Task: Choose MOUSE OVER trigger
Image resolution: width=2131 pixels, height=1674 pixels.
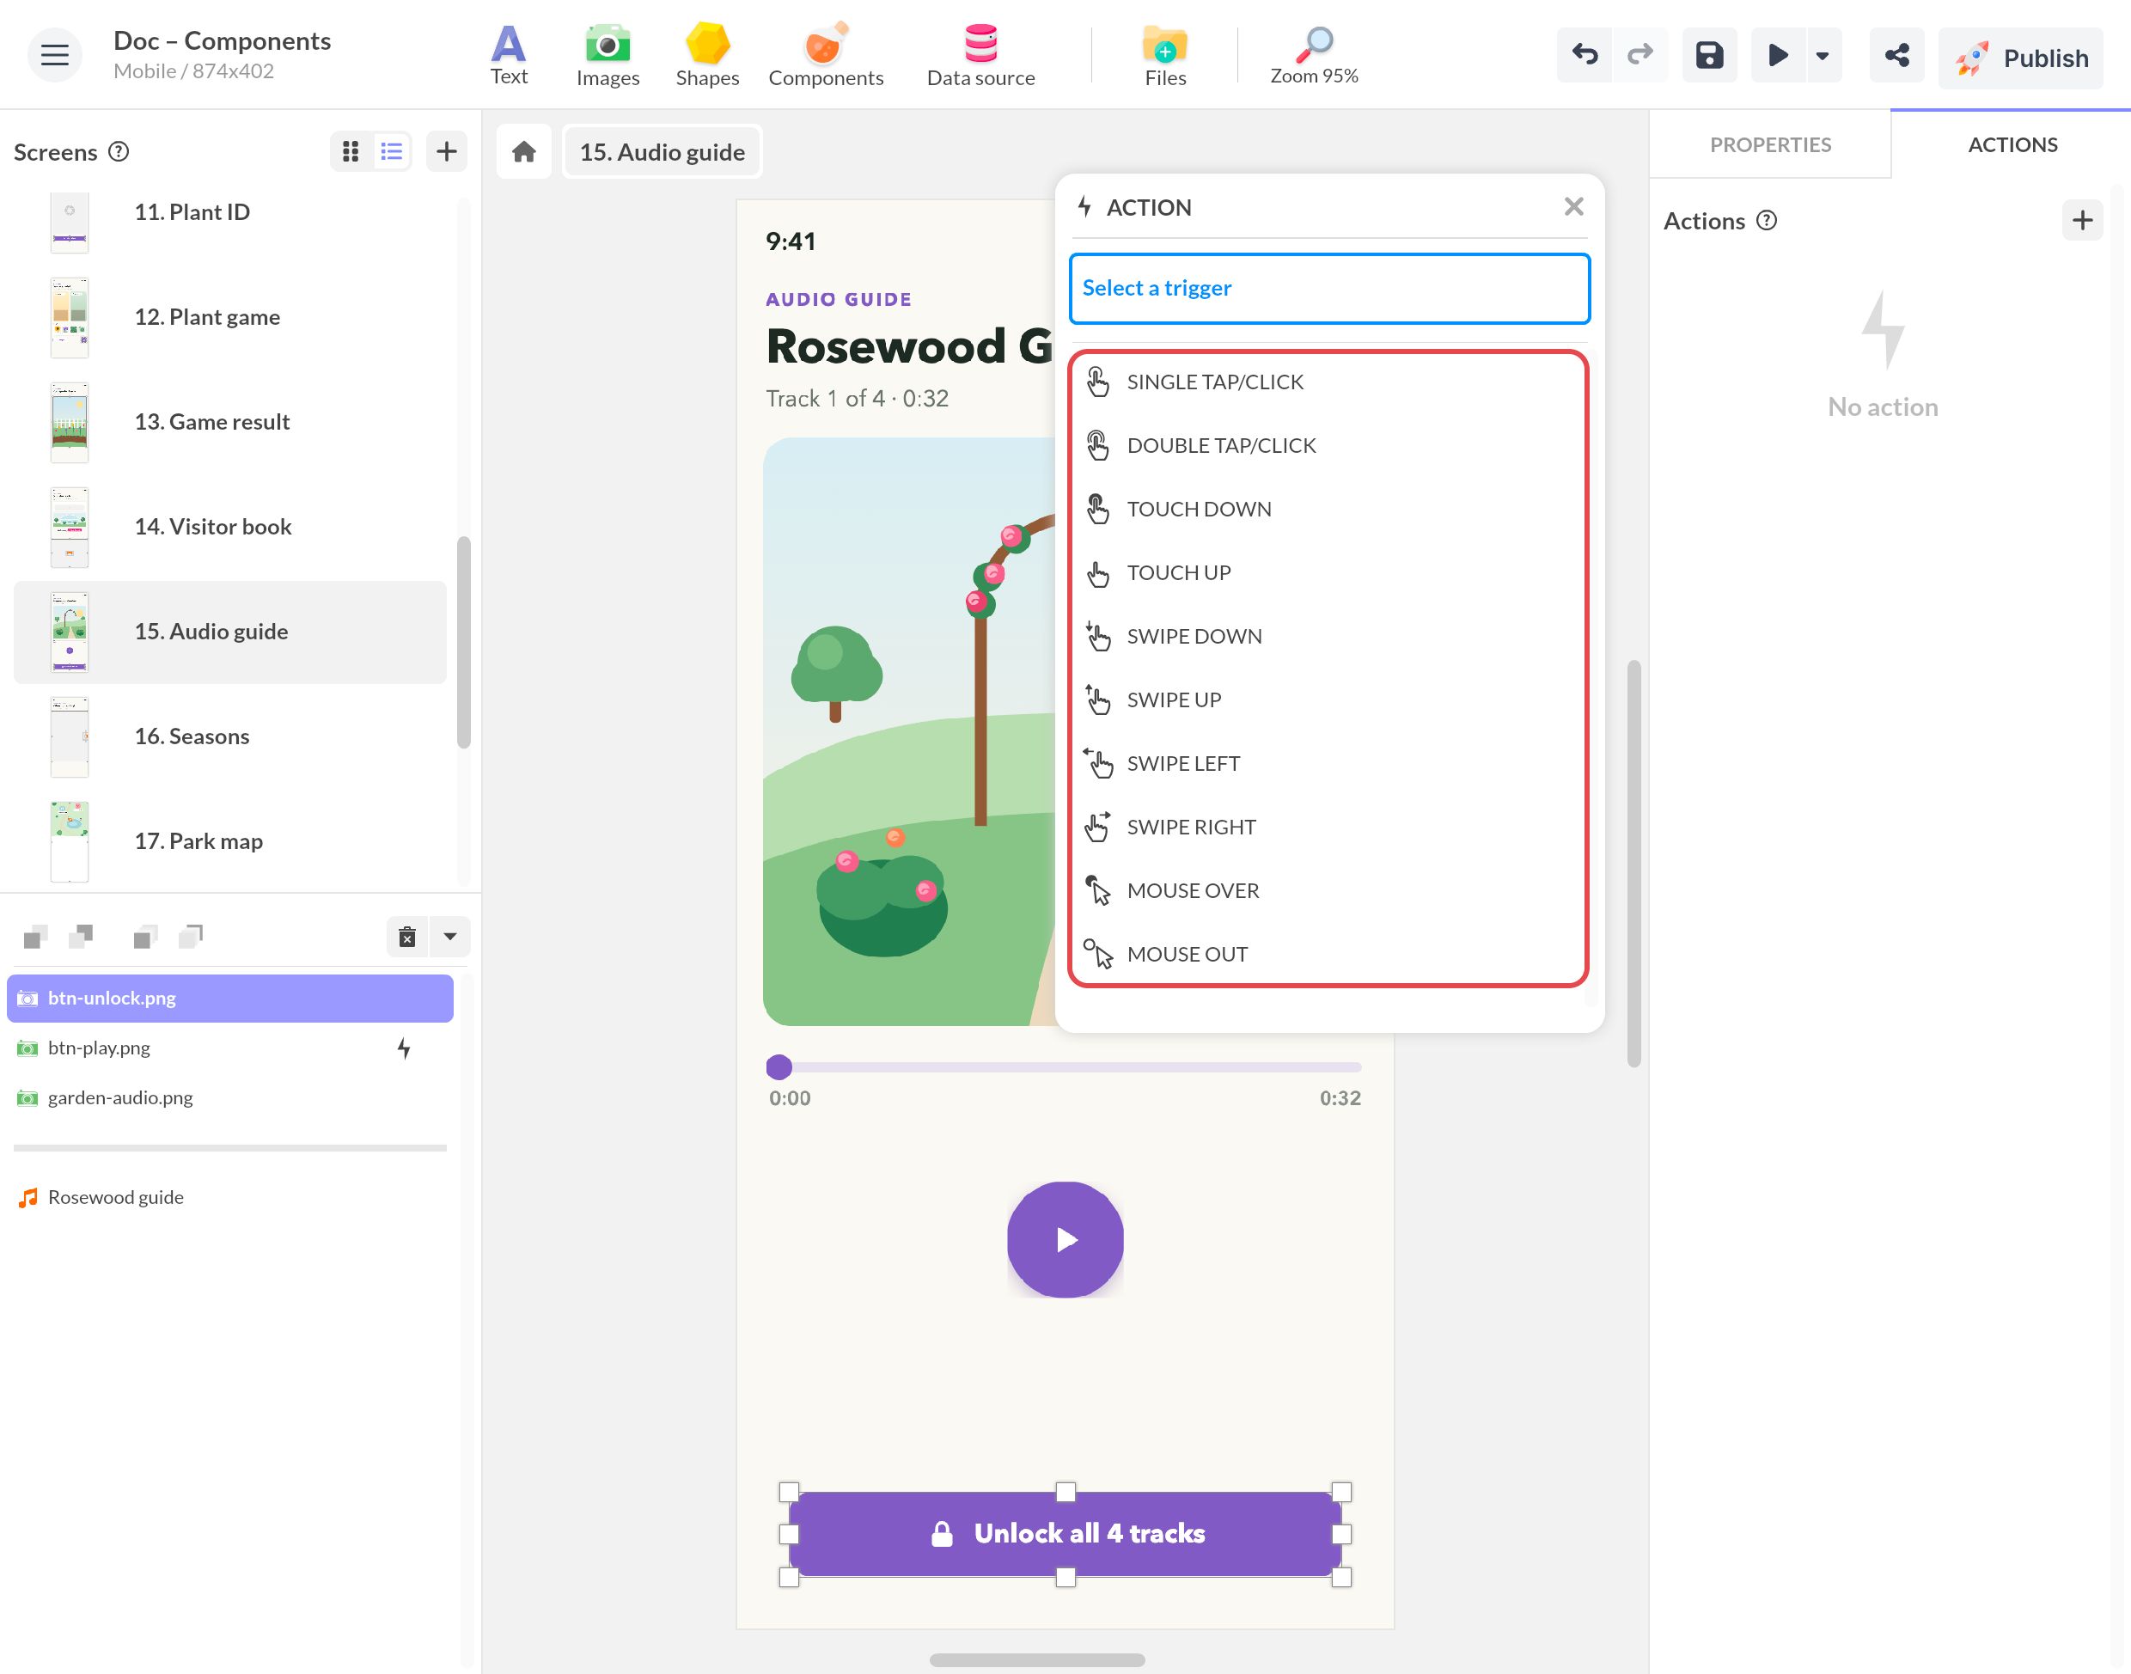Action: 1329,891
